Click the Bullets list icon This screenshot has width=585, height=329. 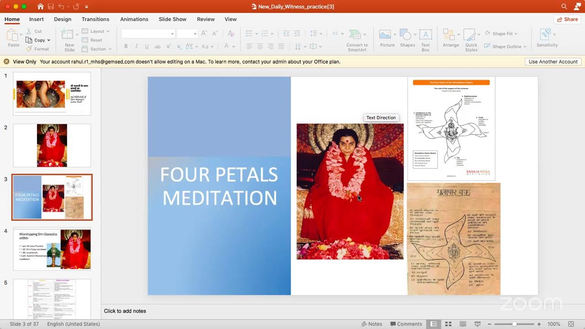pos(249,33)
